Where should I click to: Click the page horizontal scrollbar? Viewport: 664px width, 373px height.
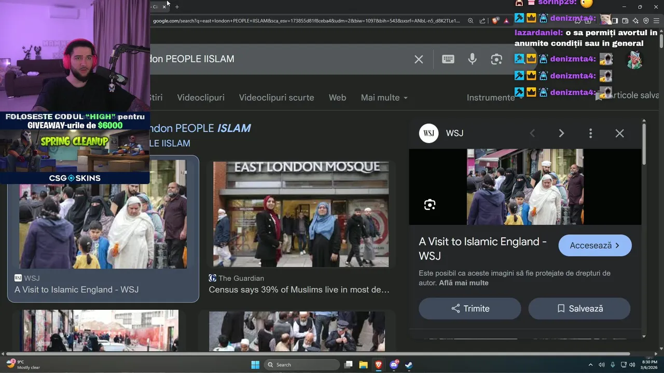click(317, 354)
